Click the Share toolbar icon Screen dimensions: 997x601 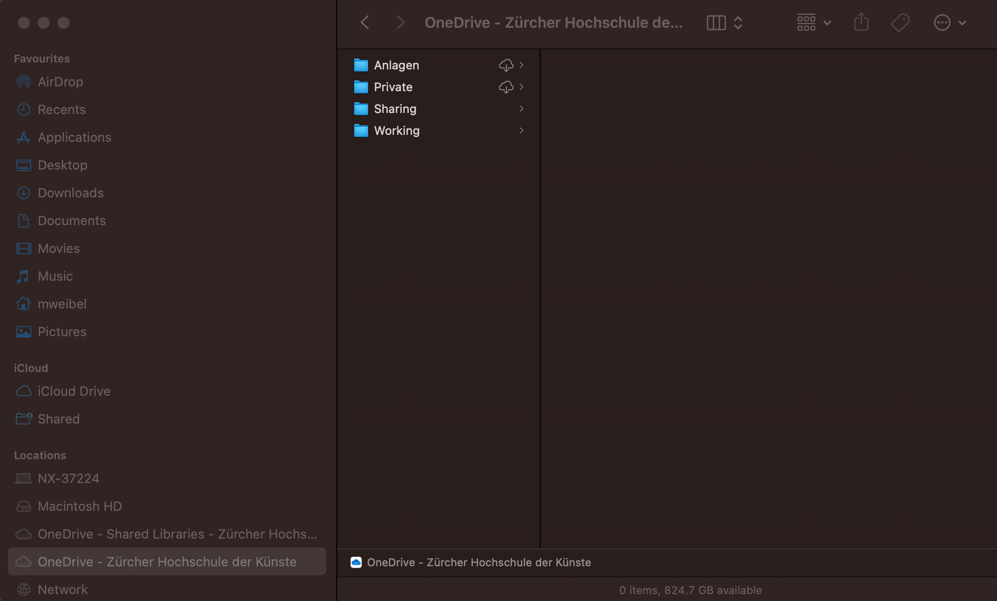tap(861, 23)
